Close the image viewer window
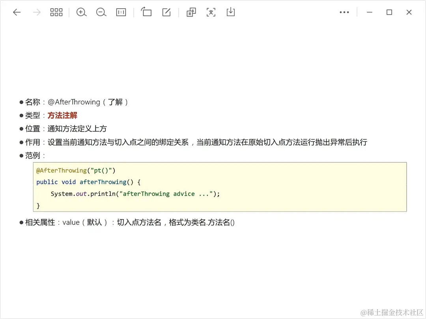426x319 pixels. point(409,12)
